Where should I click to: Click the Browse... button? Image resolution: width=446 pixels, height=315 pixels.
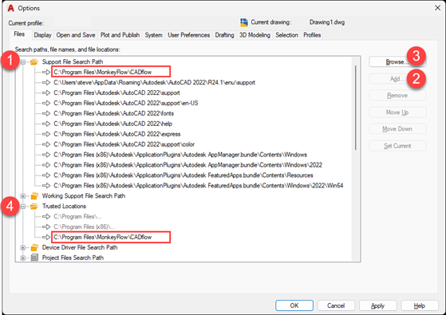(x=397, y=61)
